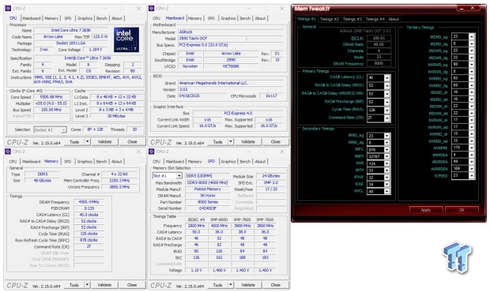This screenshot has width=490, height=292.
Task: Open tWCL dropdown in Secondary Timings
Action: click(x=387, y=191)
